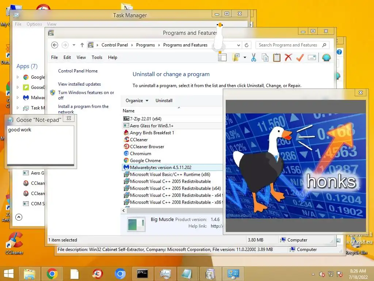Expand the Google row in Task Manager
The image size is (374, 281).
point(18,77)
